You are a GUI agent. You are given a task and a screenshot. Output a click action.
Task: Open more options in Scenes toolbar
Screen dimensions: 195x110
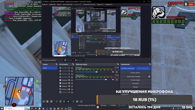(x=57, y=101)
